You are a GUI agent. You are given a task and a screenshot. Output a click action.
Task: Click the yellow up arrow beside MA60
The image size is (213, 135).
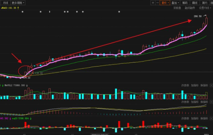tap(18, 8)
